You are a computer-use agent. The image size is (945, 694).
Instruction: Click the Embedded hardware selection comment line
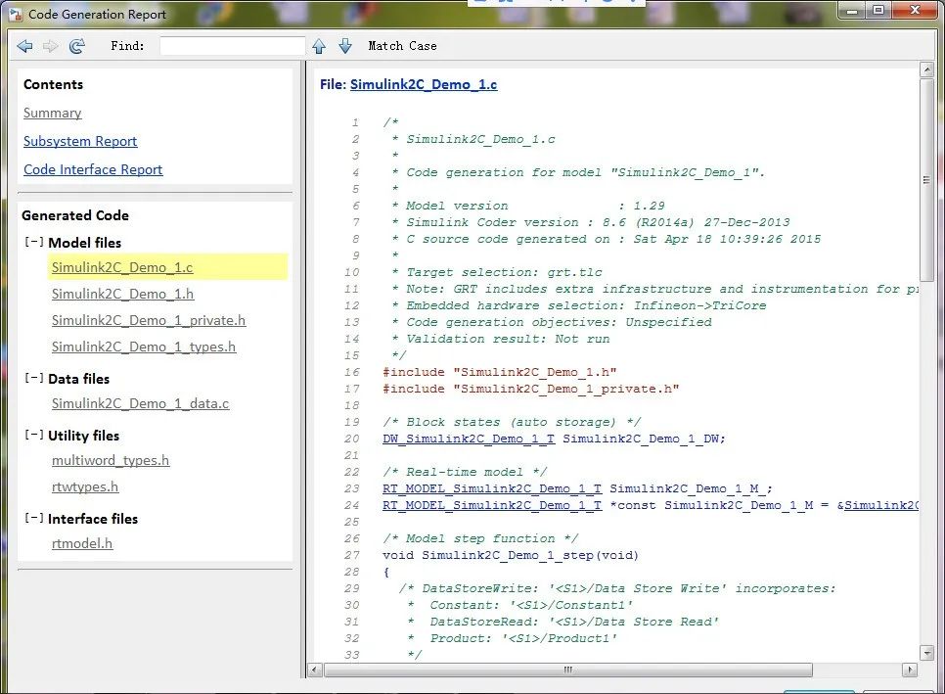[x=579, y=305]
